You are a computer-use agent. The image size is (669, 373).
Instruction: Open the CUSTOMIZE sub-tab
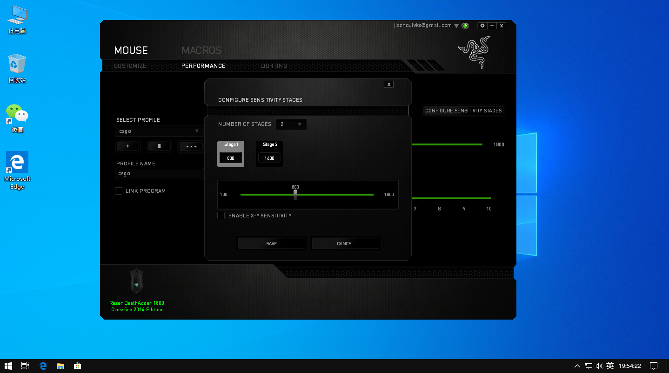point(130,66)
